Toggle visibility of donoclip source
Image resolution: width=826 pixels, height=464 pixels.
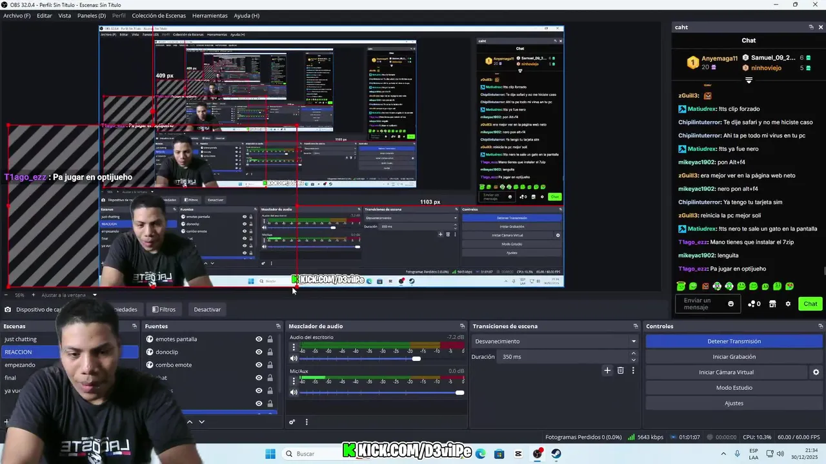[259, 352]
